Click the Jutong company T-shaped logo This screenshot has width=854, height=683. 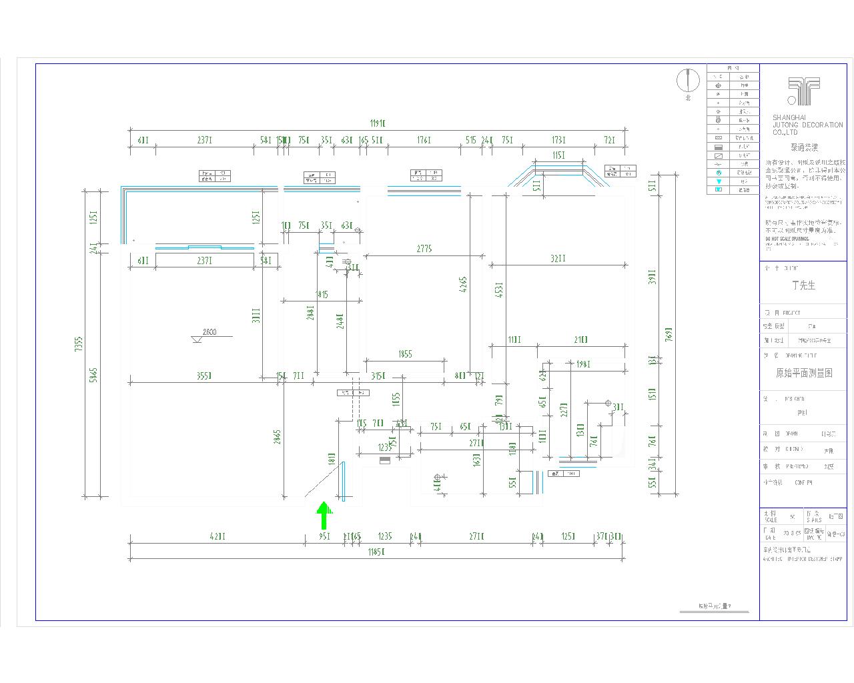point(803,91)
